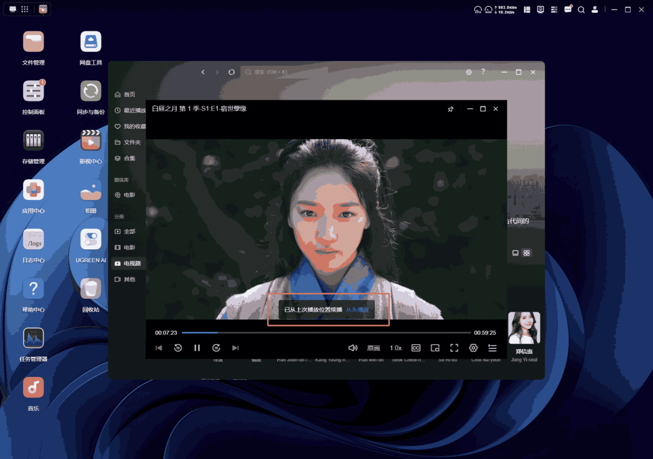This screenshot has width=653, height=459.
Task: Open notifications message icon in top bar
Action: 568,9
